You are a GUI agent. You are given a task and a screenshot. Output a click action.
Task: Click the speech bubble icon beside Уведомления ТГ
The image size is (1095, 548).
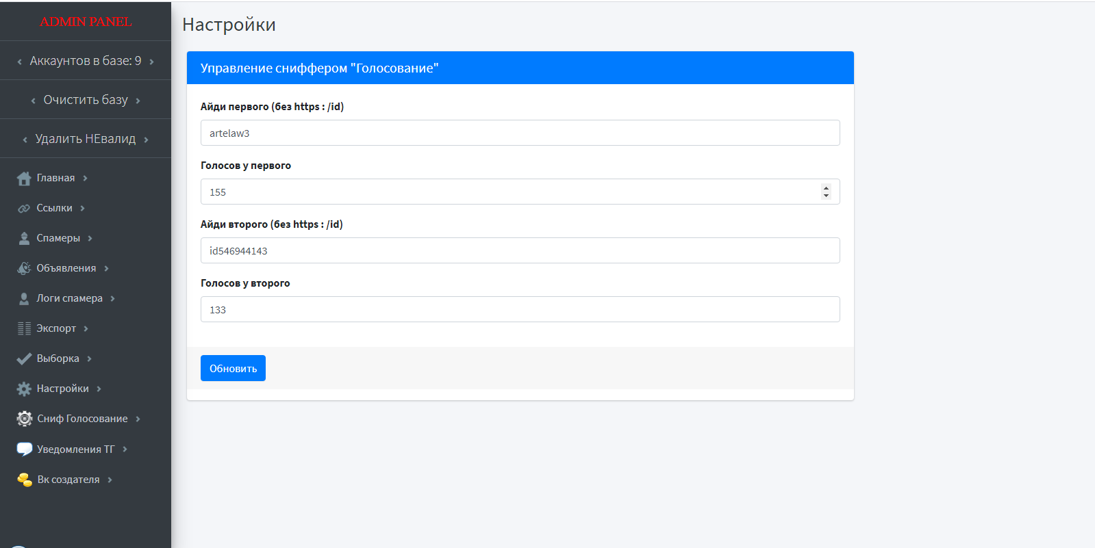tap(25, 449)
